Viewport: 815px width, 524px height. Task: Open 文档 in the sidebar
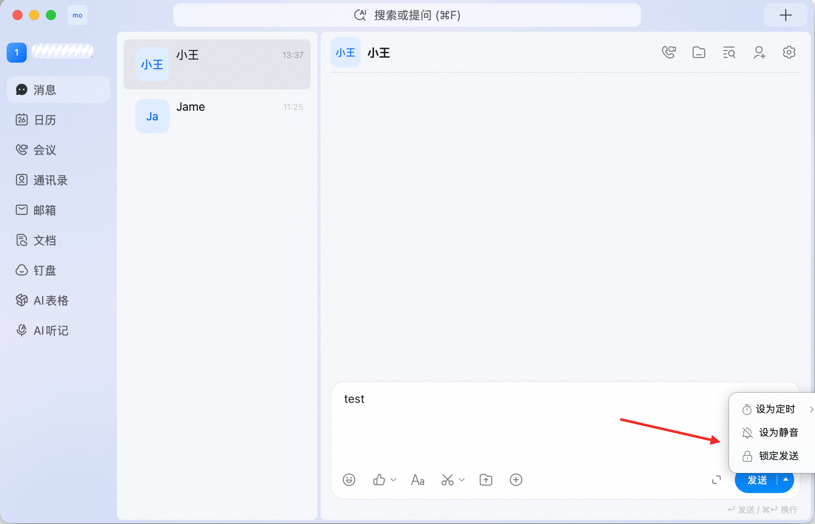[x=58, y=240]
